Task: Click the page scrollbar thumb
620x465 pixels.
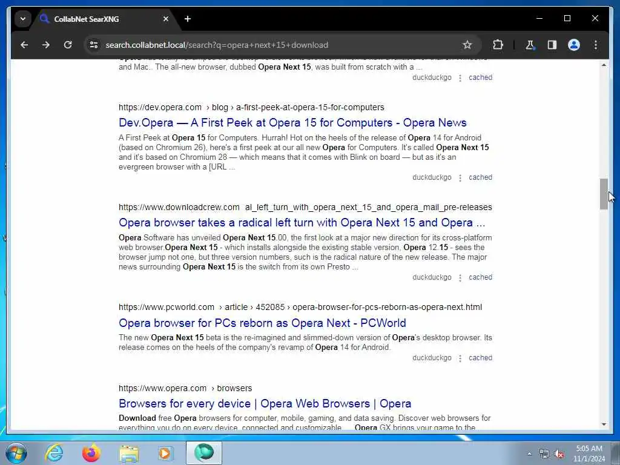Action: (x=604, y=194)
